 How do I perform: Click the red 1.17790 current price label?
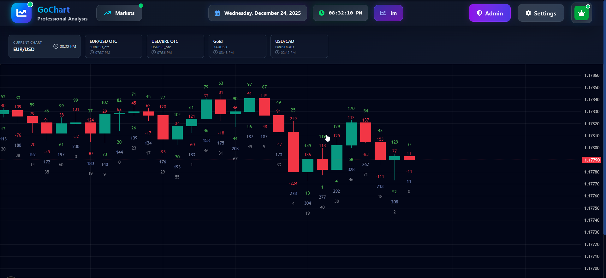[591, 160]
